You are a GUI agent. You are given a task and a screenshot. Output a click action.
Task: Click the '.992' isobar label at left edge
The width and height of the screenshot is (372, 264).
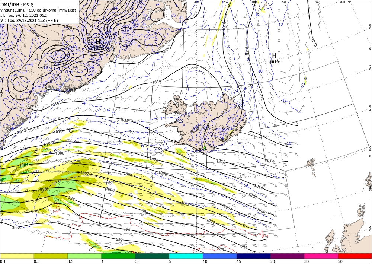[16, 228]
